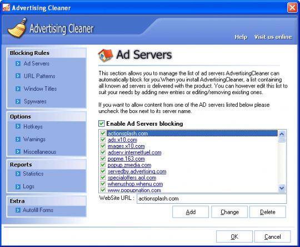Open the URL Patterns section
This screenshot has height=247, width=300.
pos(39,76)
